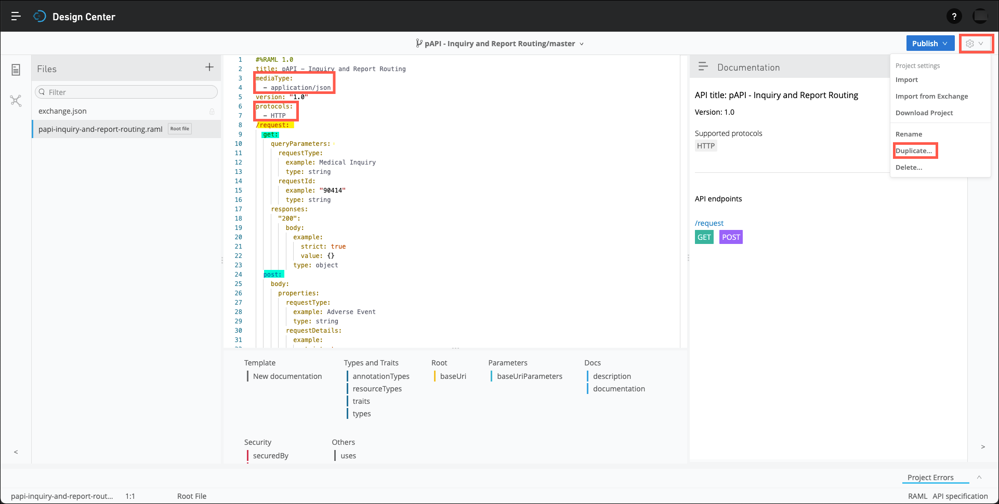The width and height of the screenshot is (999, 504).
Task: Open the branch selector for pAPI project
Action: pyautogui.click(x=499, y=44)
